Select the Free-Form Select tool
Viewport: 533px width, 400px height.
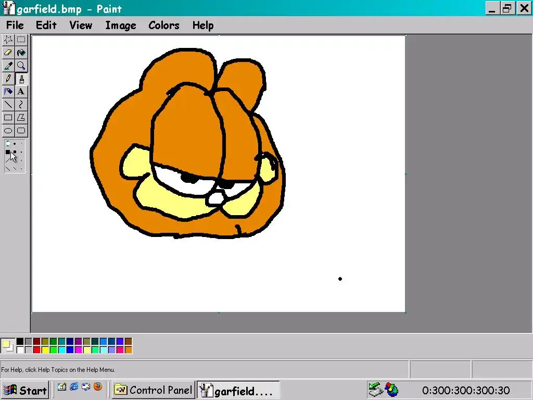pyautogui.click(x=8, y=40)
